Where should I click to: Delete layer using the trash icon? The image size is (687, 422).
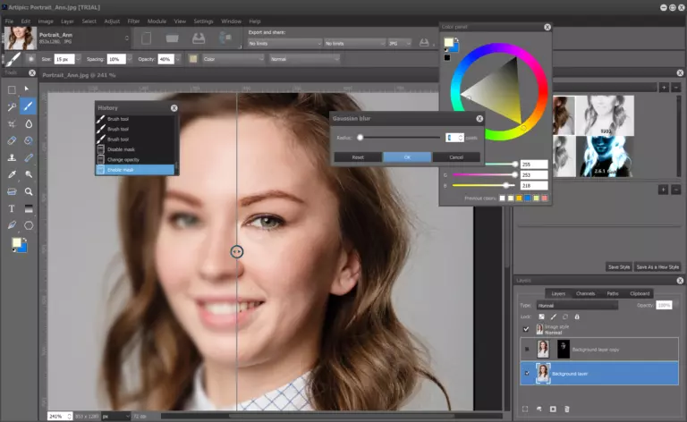tap(567, 409)
